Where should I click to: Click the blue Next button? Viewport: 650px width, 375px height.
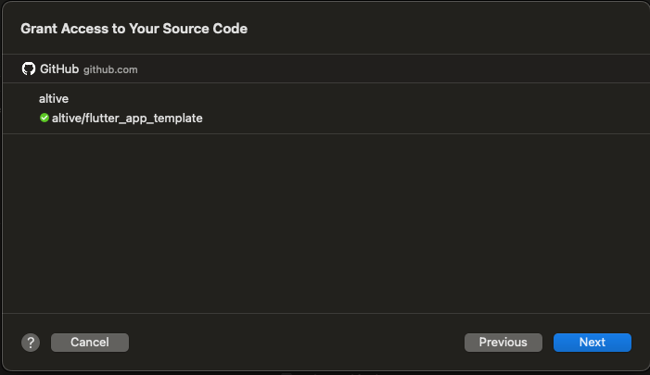point(592,343)
